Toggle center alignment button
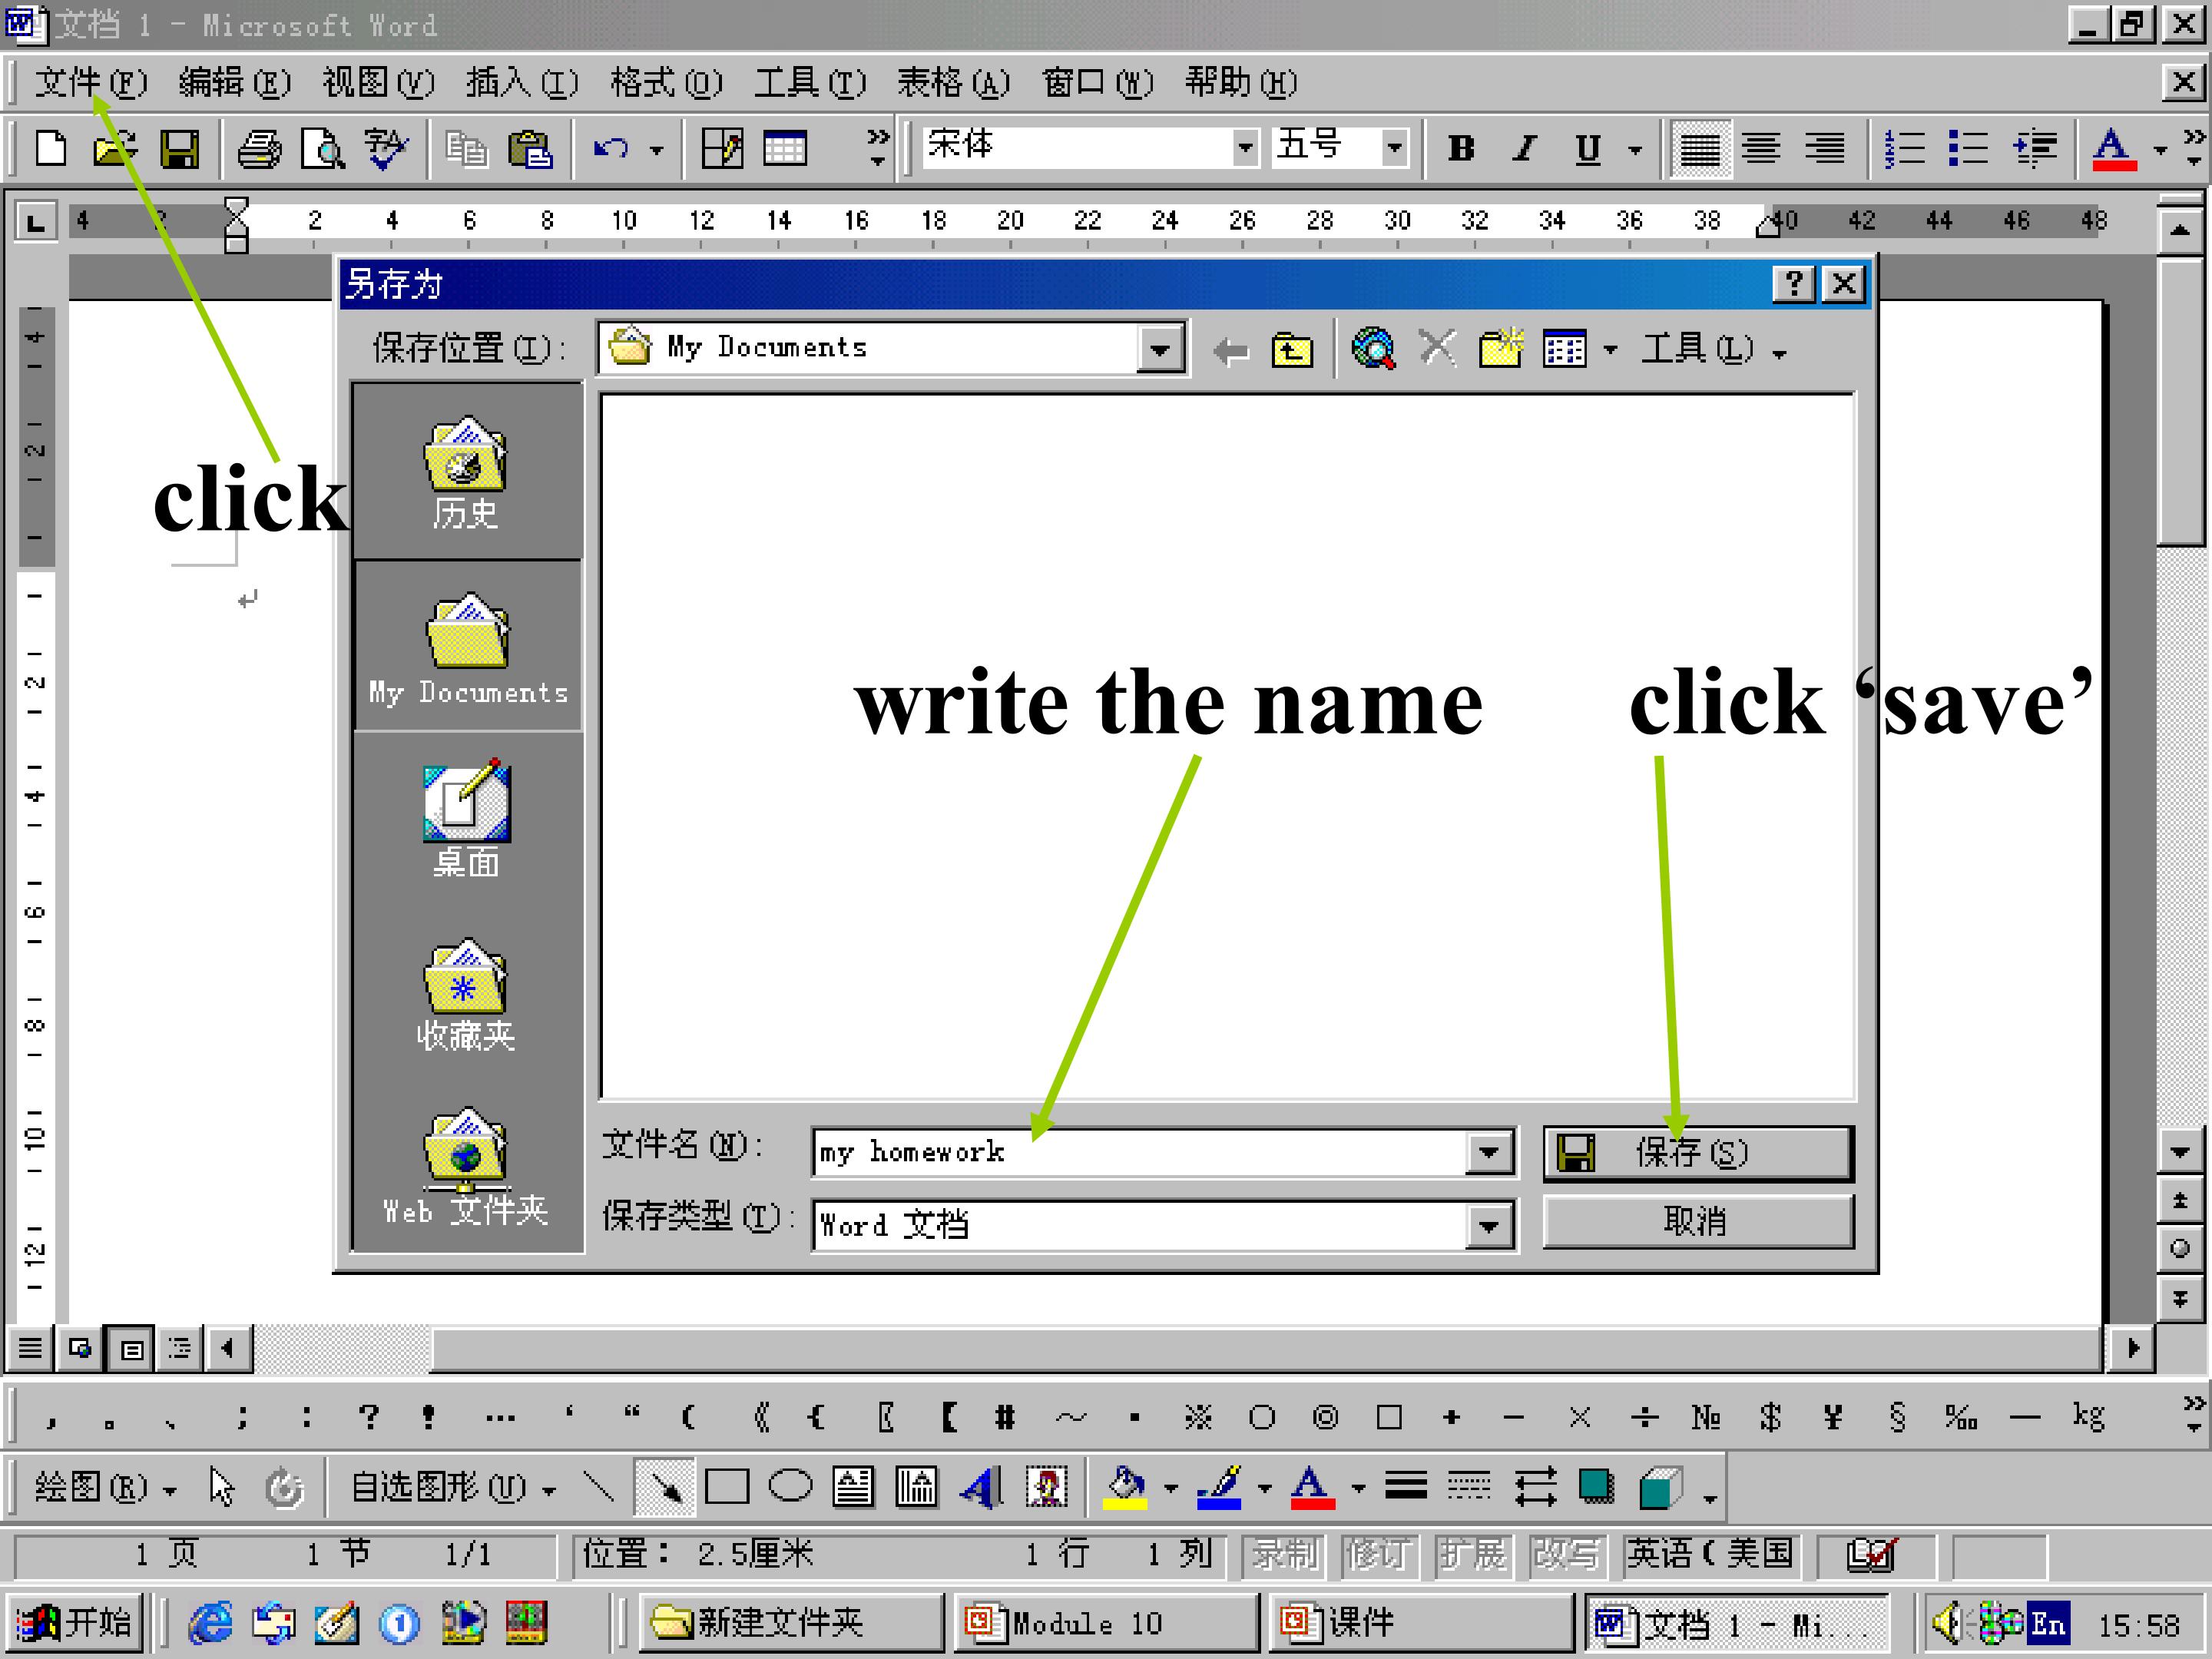 tap(1761, 150)
